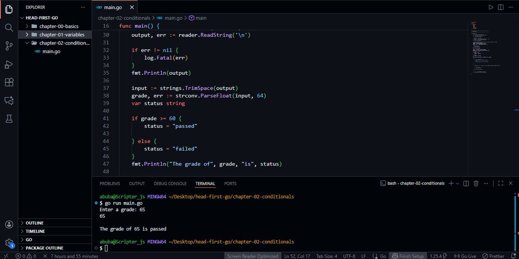Click the terminal prompt input line
This screenshot has width=519, height=259.
coord(106,248)
